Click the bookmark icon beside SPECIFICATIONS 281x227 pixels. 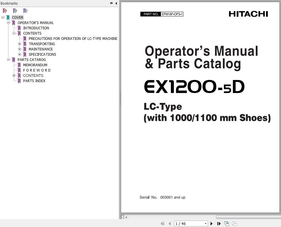25,55
